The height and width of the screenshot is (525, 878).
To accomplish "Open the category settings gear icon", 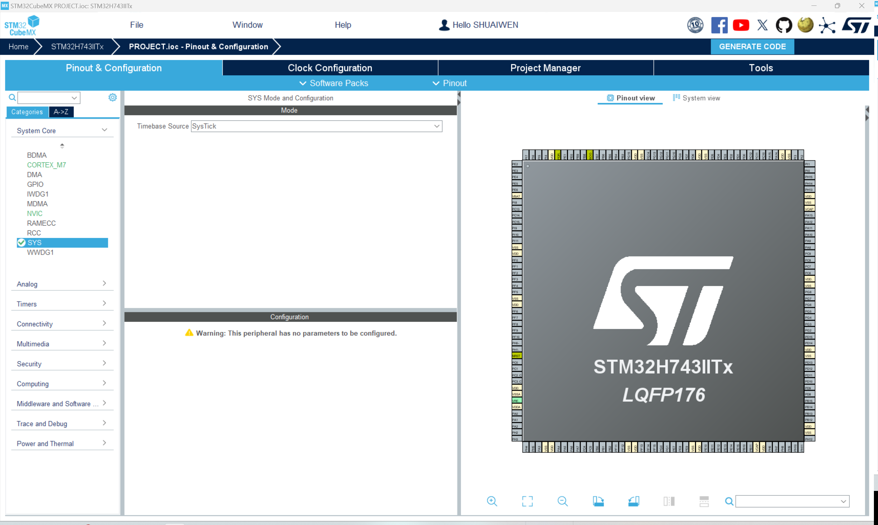I will click(112, 97).
